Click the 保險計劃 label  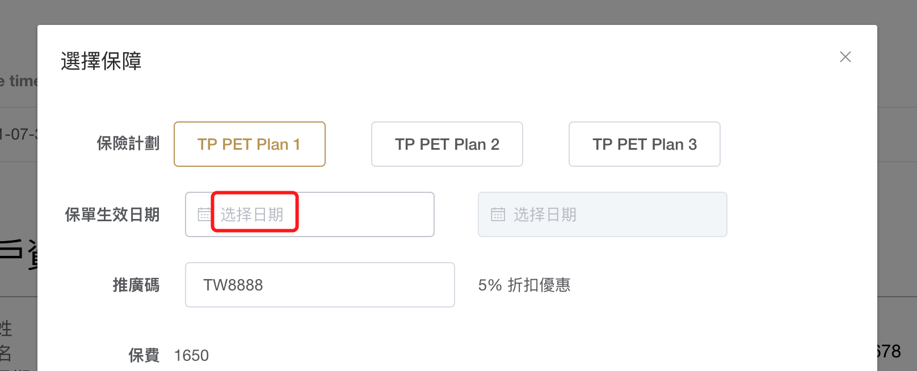[x=128, y=144]
